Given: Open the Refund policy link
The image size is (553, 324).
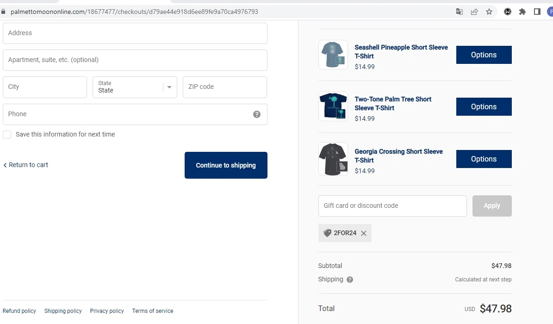Looking at the screenshot, I should pos(19,311).
